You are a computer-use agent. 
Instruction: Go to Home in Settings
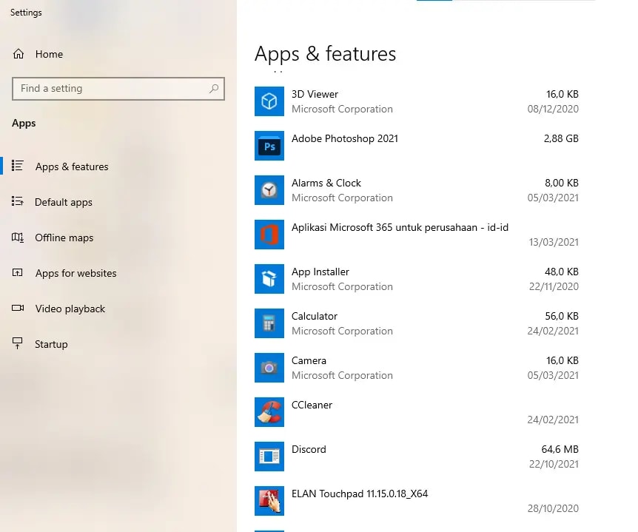click(x=49, y=54)
